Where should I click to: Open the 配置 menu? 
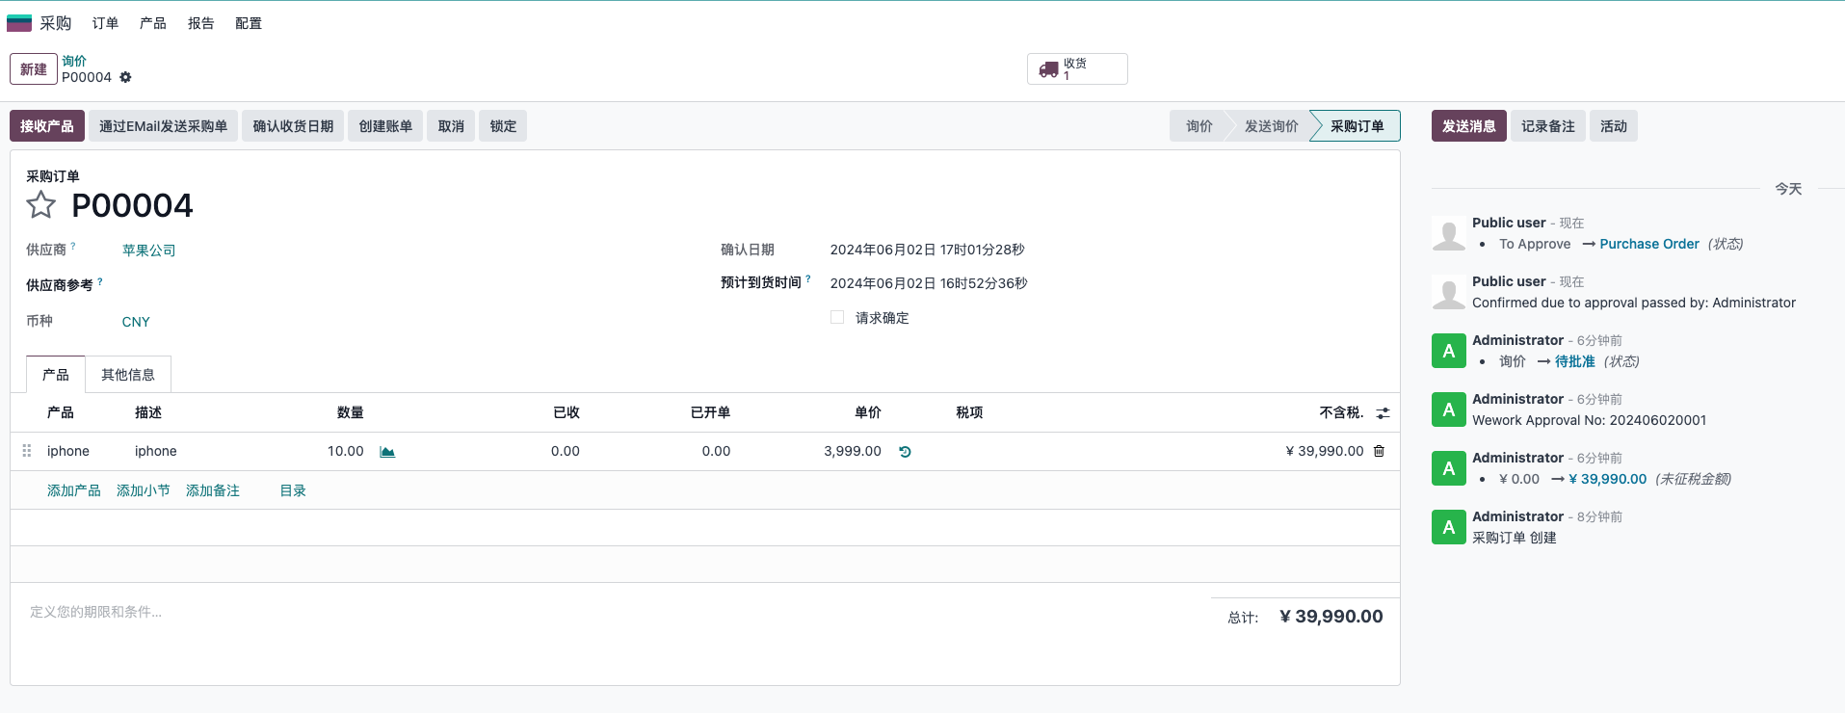click(249, 23)
